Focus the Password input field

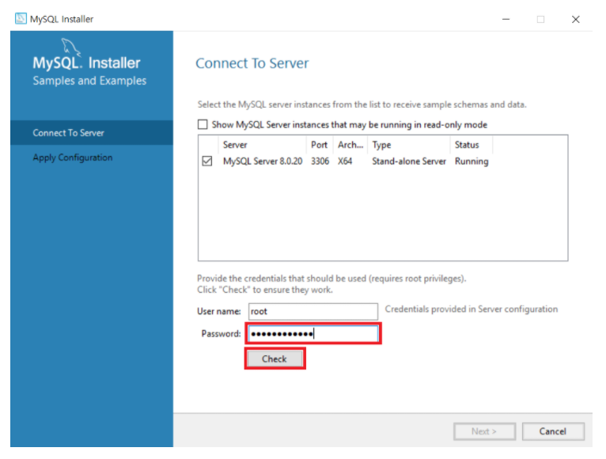tap(313, 334)
